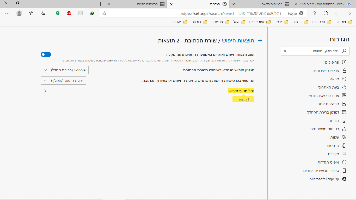Open the הורדות bookmarks folder
The height and width of the screenshot is (200, 356).
point(200,22)
